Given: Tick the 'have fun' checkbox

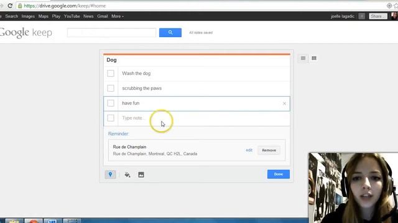Looking at the screenshot, I should click(111, 103).
